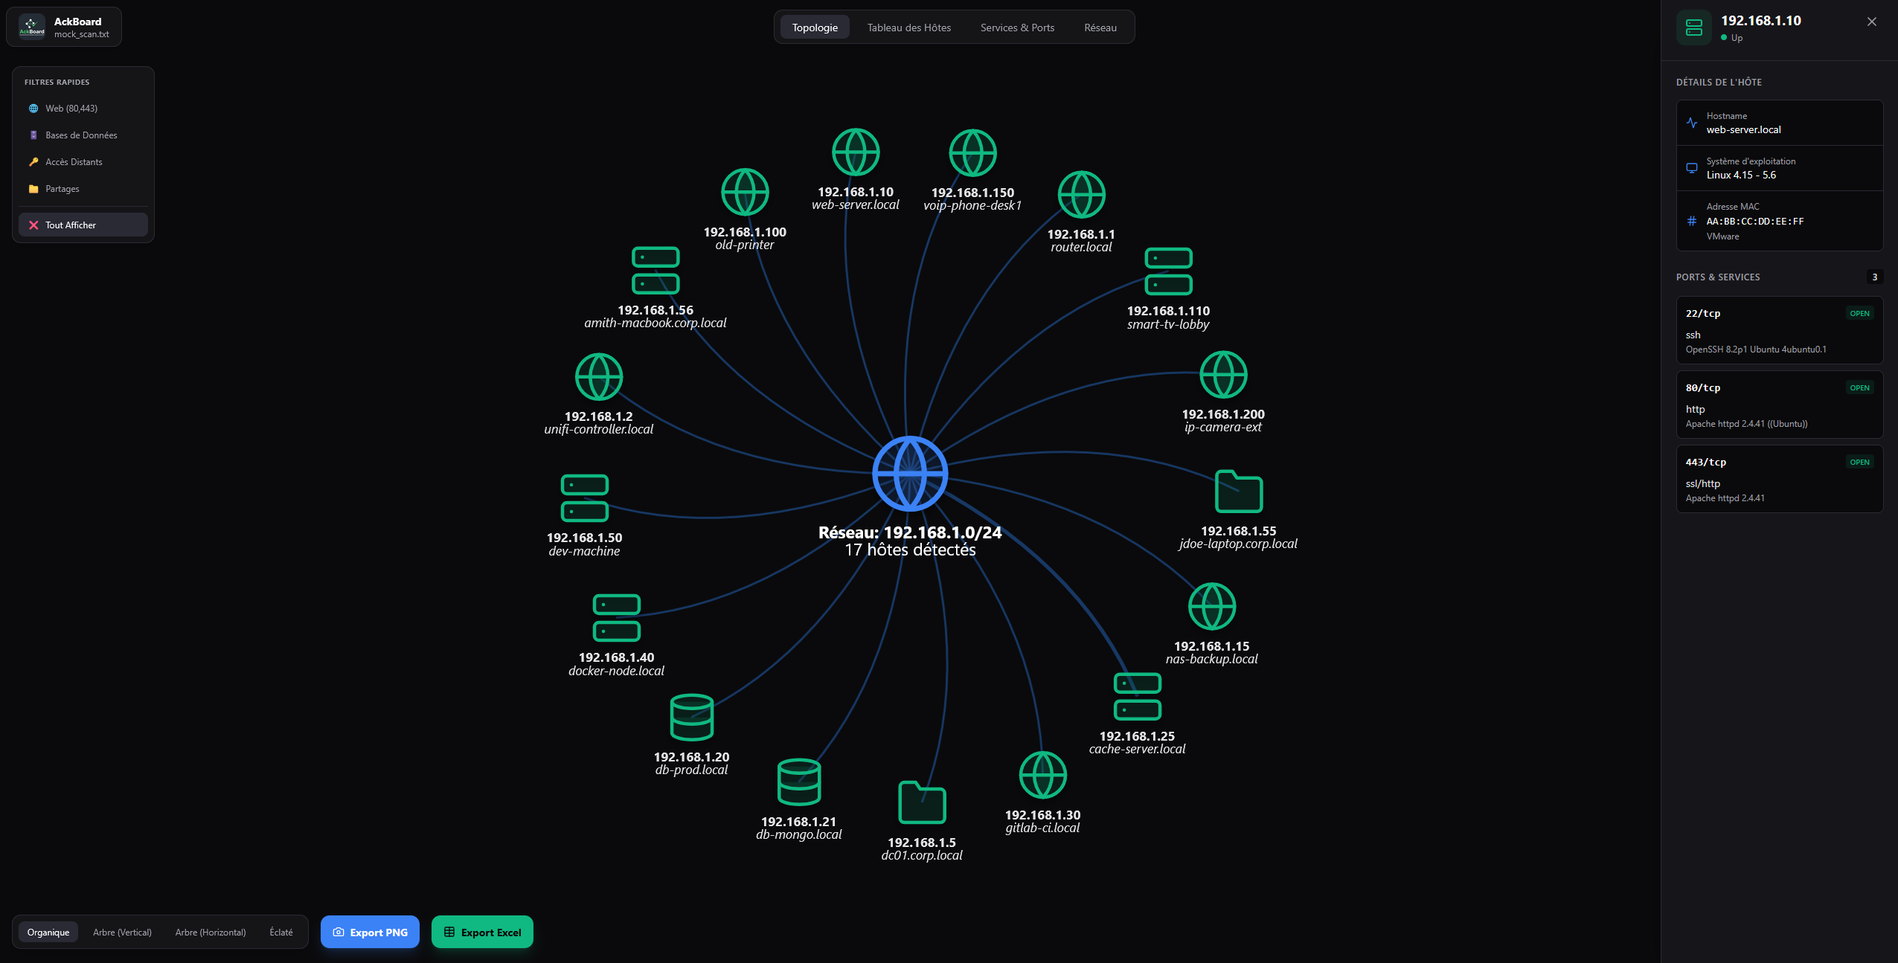1898x963 pixels.
Task: Select the 192.168.1.200 ip-camera-ext globe icon
Action: click(1223, 375)
